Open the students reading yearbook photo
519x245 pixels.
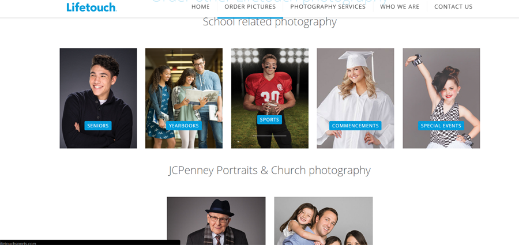point(184,99)
